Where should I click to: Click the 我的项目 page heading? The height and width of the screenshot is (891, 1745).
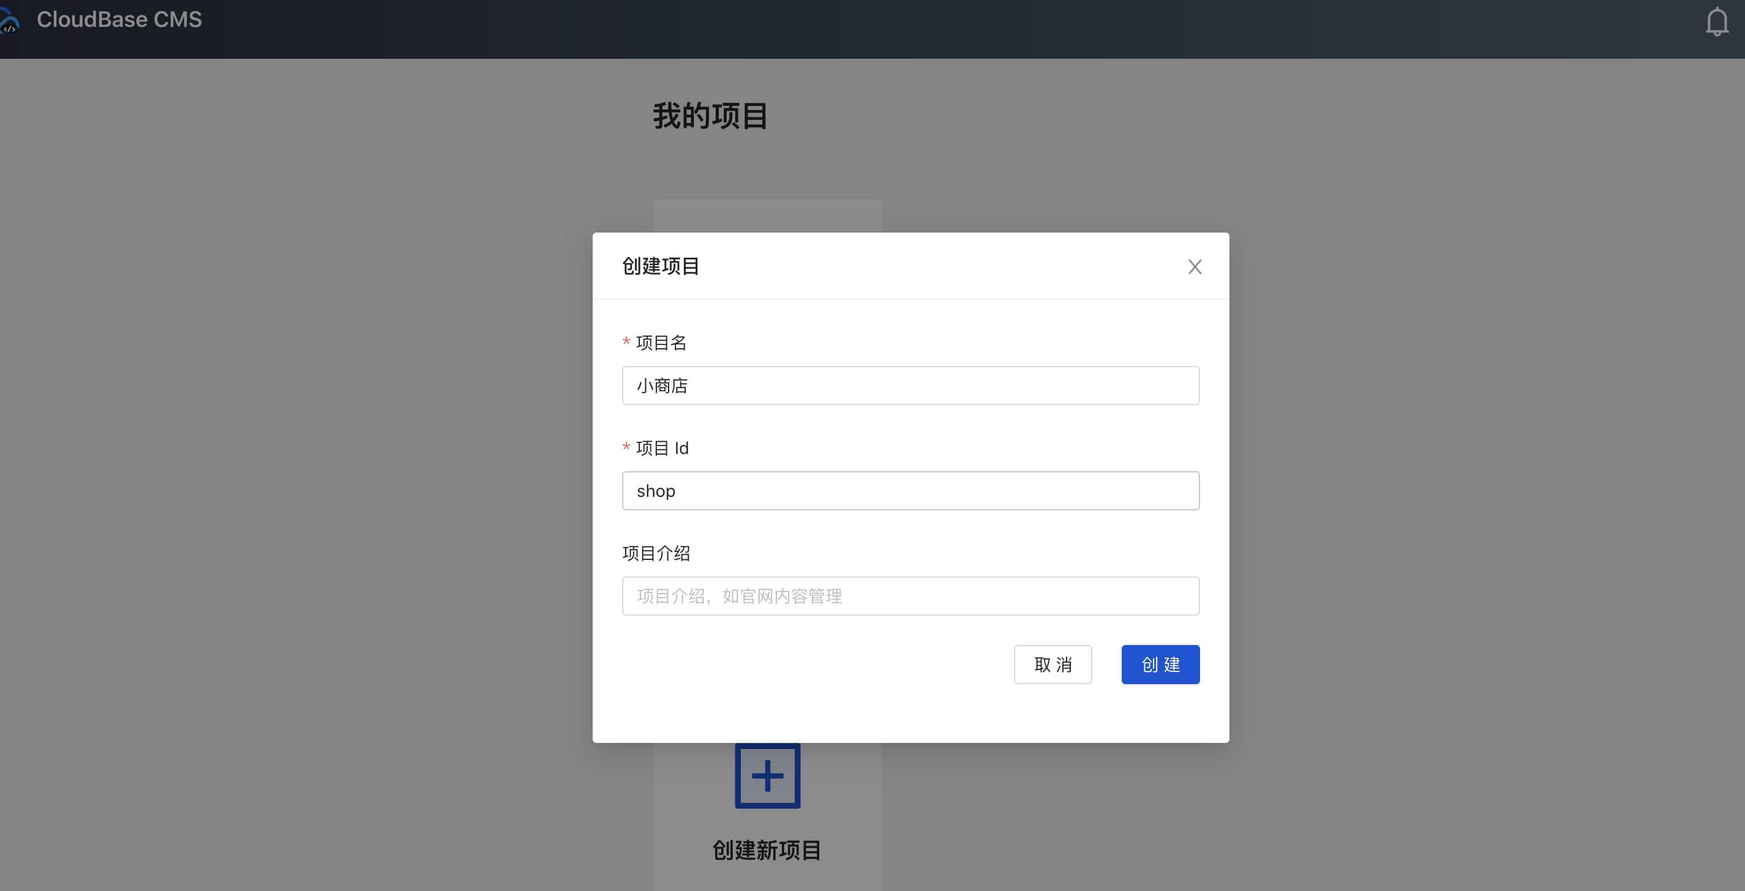(710, 116)
